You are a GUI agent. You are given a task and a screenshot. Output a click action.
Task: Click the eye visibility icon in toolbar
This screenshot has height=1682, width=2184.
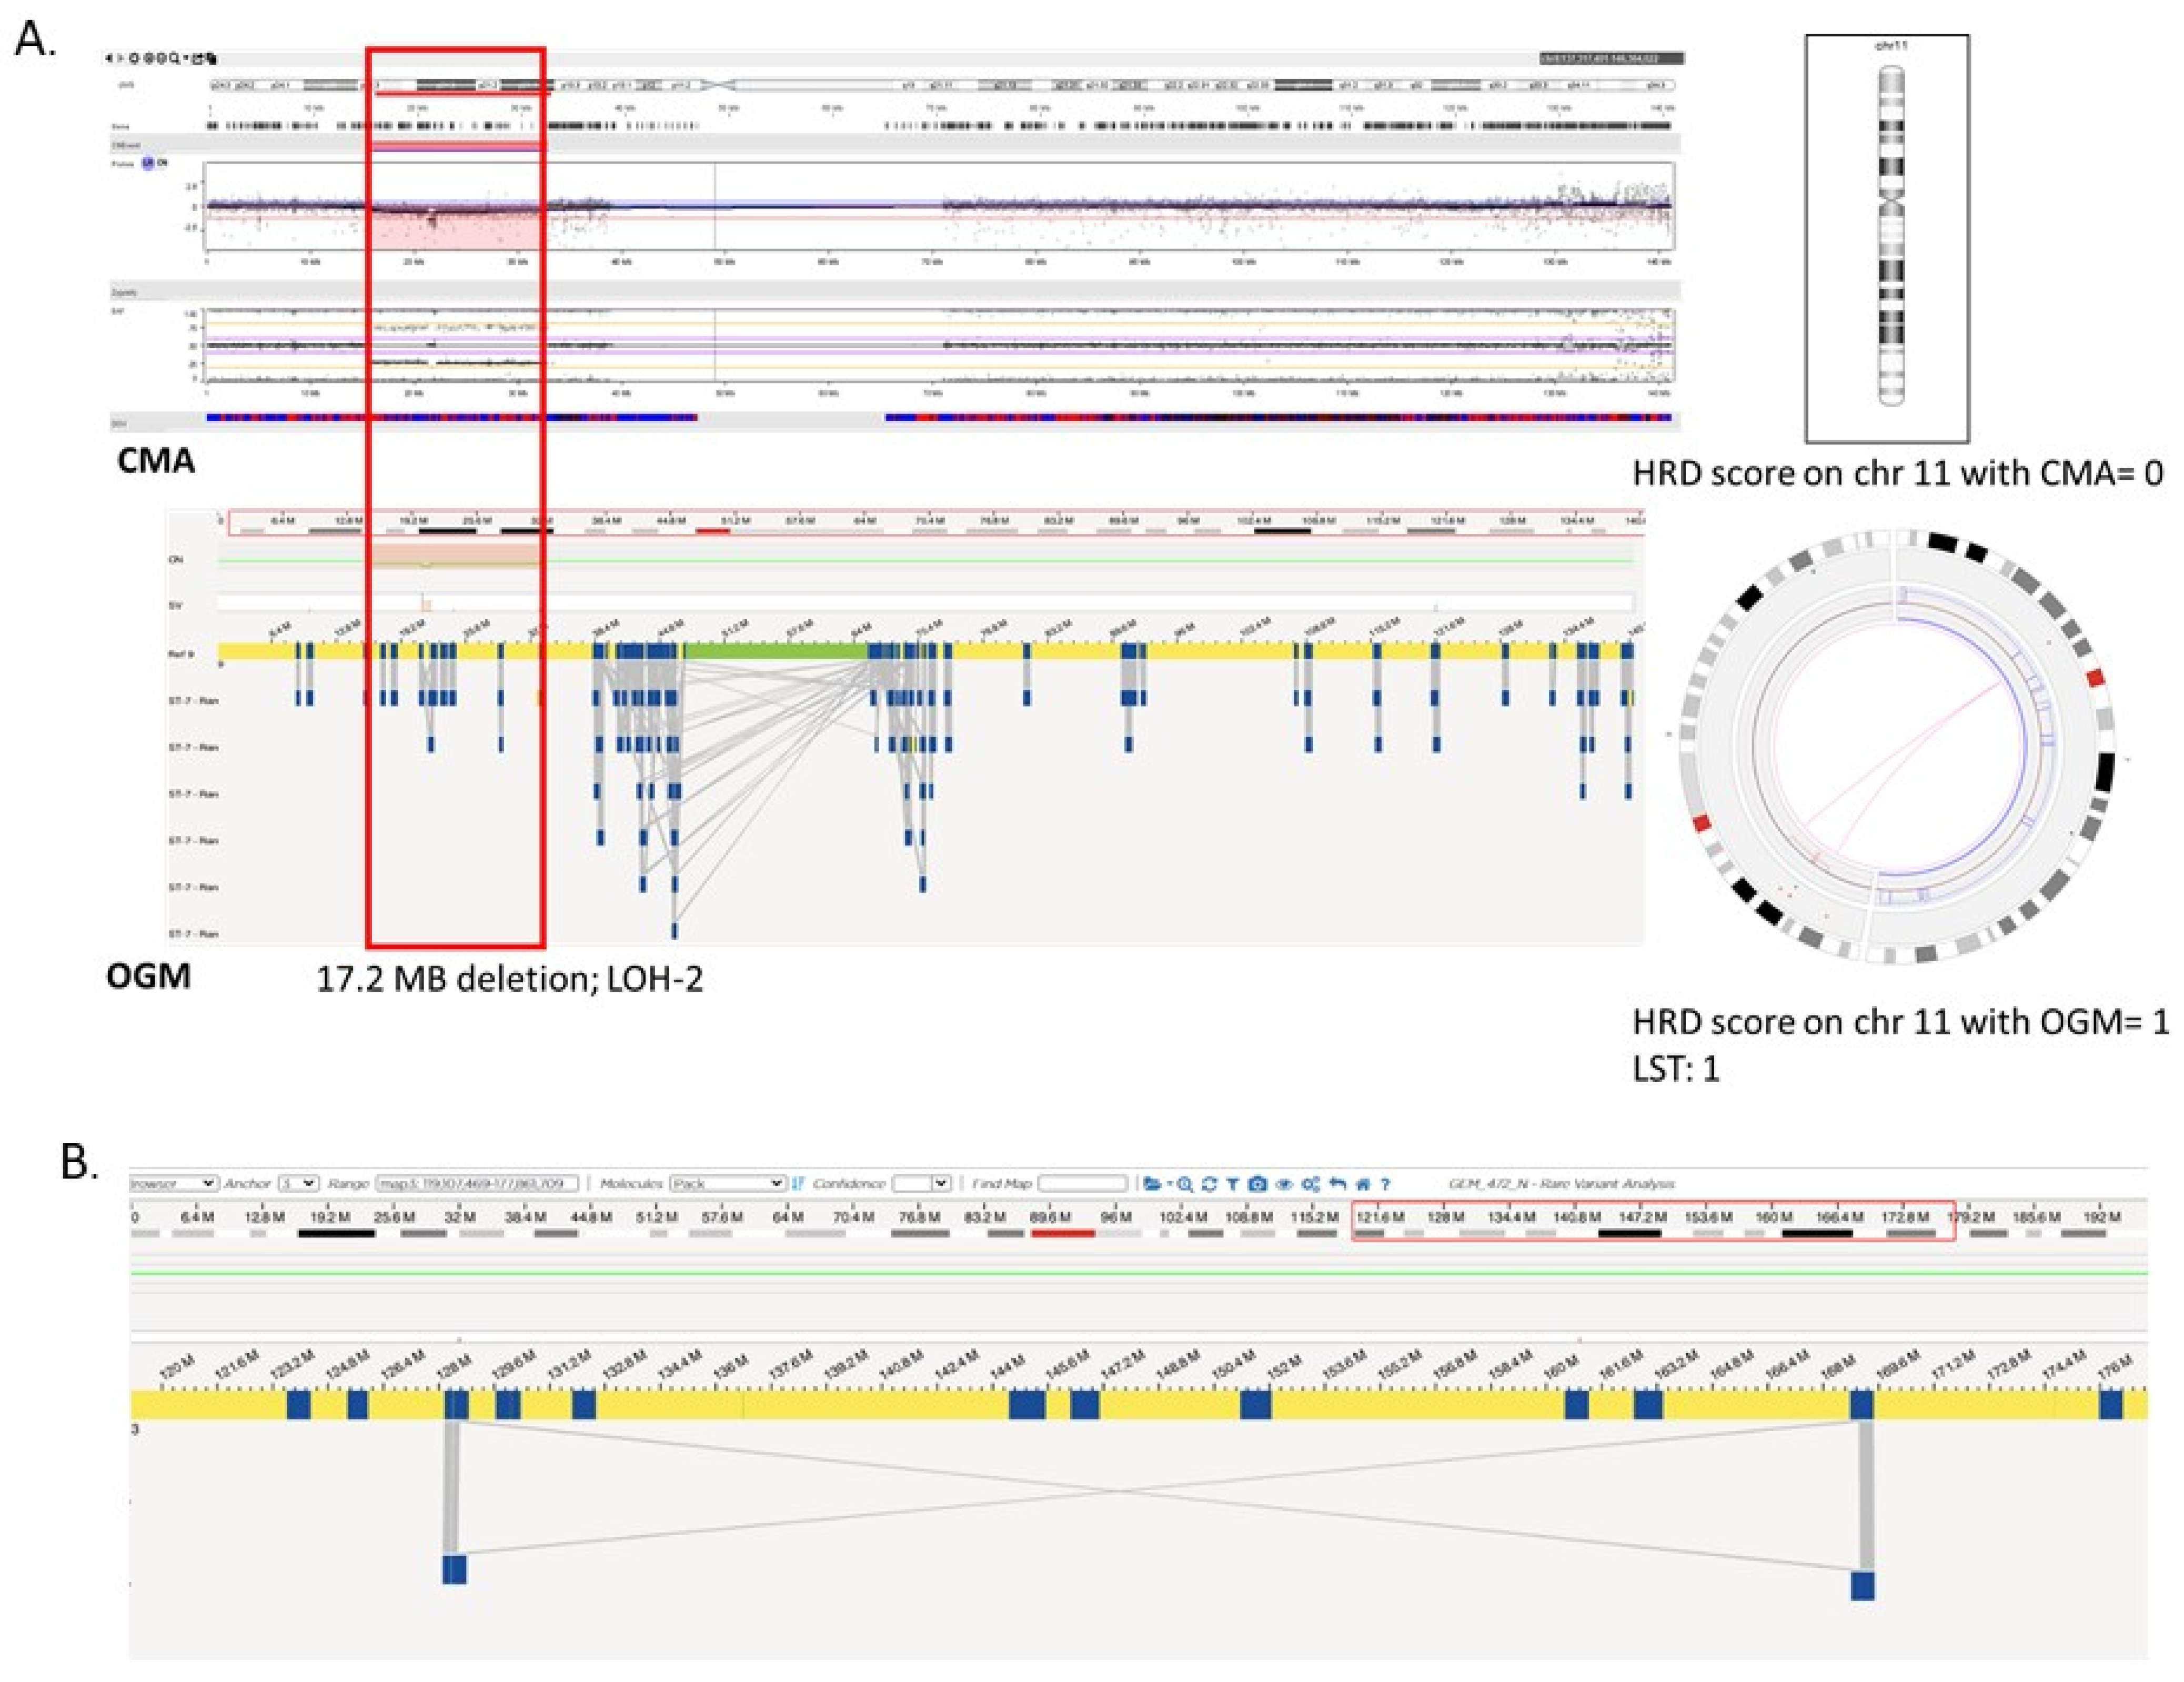tap(1285, 1184)
